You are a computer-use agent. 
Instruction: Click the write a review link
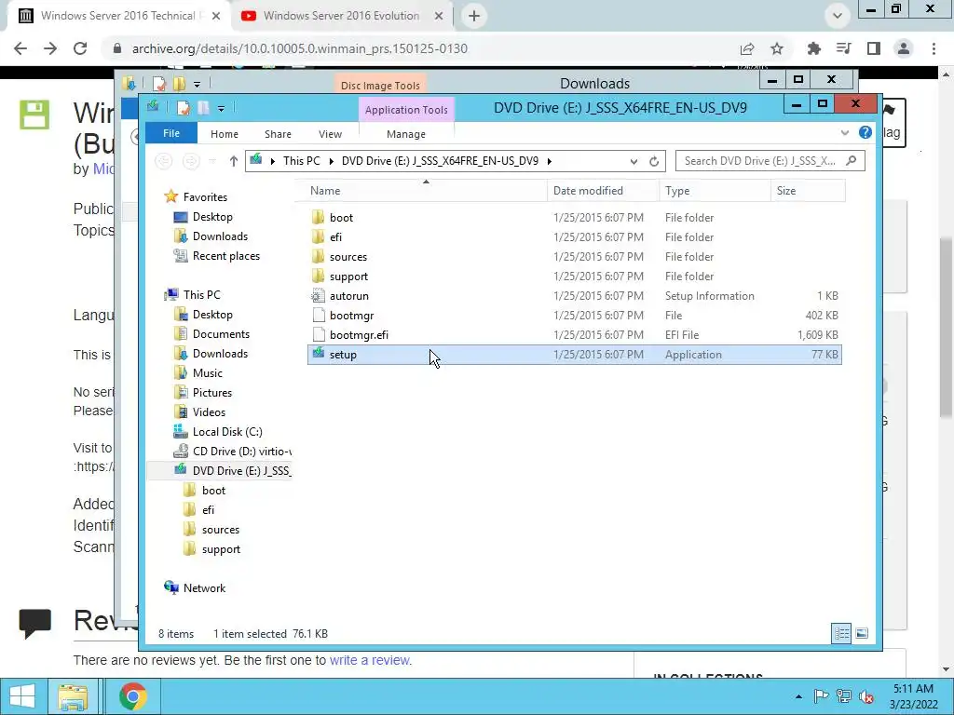tap(369, 660)
